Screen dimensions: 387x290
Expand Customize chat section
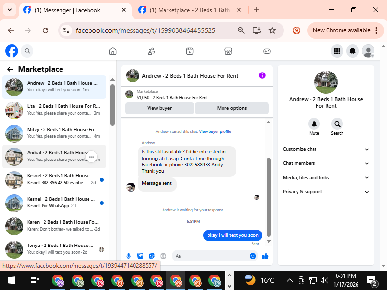326,149
